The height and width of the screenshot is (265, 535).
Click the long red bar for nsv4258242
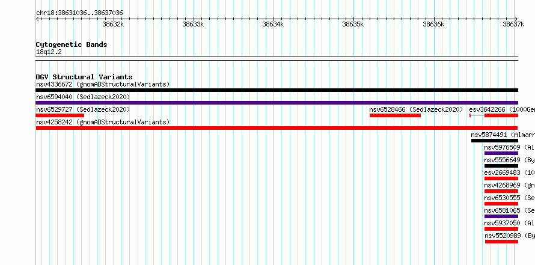point(277,128)
